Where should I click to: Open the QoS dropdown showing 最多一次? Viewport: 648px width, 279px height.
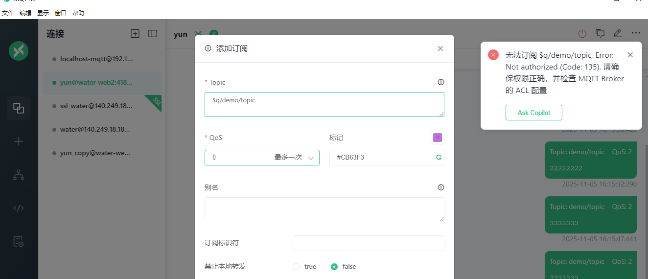tap(262, 158)
